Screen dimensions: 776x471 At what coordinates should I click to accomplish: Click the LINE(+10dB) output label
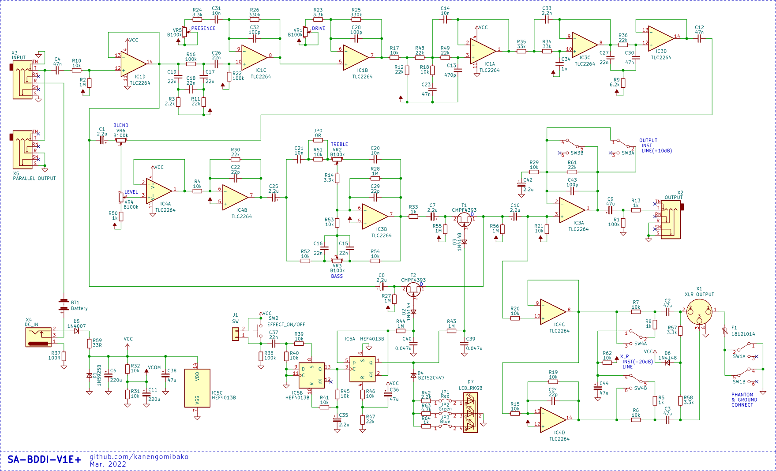click(x=657, y=151)
